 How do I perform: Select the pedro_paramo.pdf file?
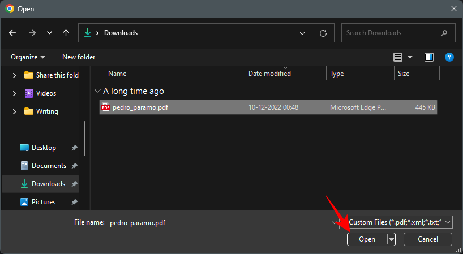[140, 107]
